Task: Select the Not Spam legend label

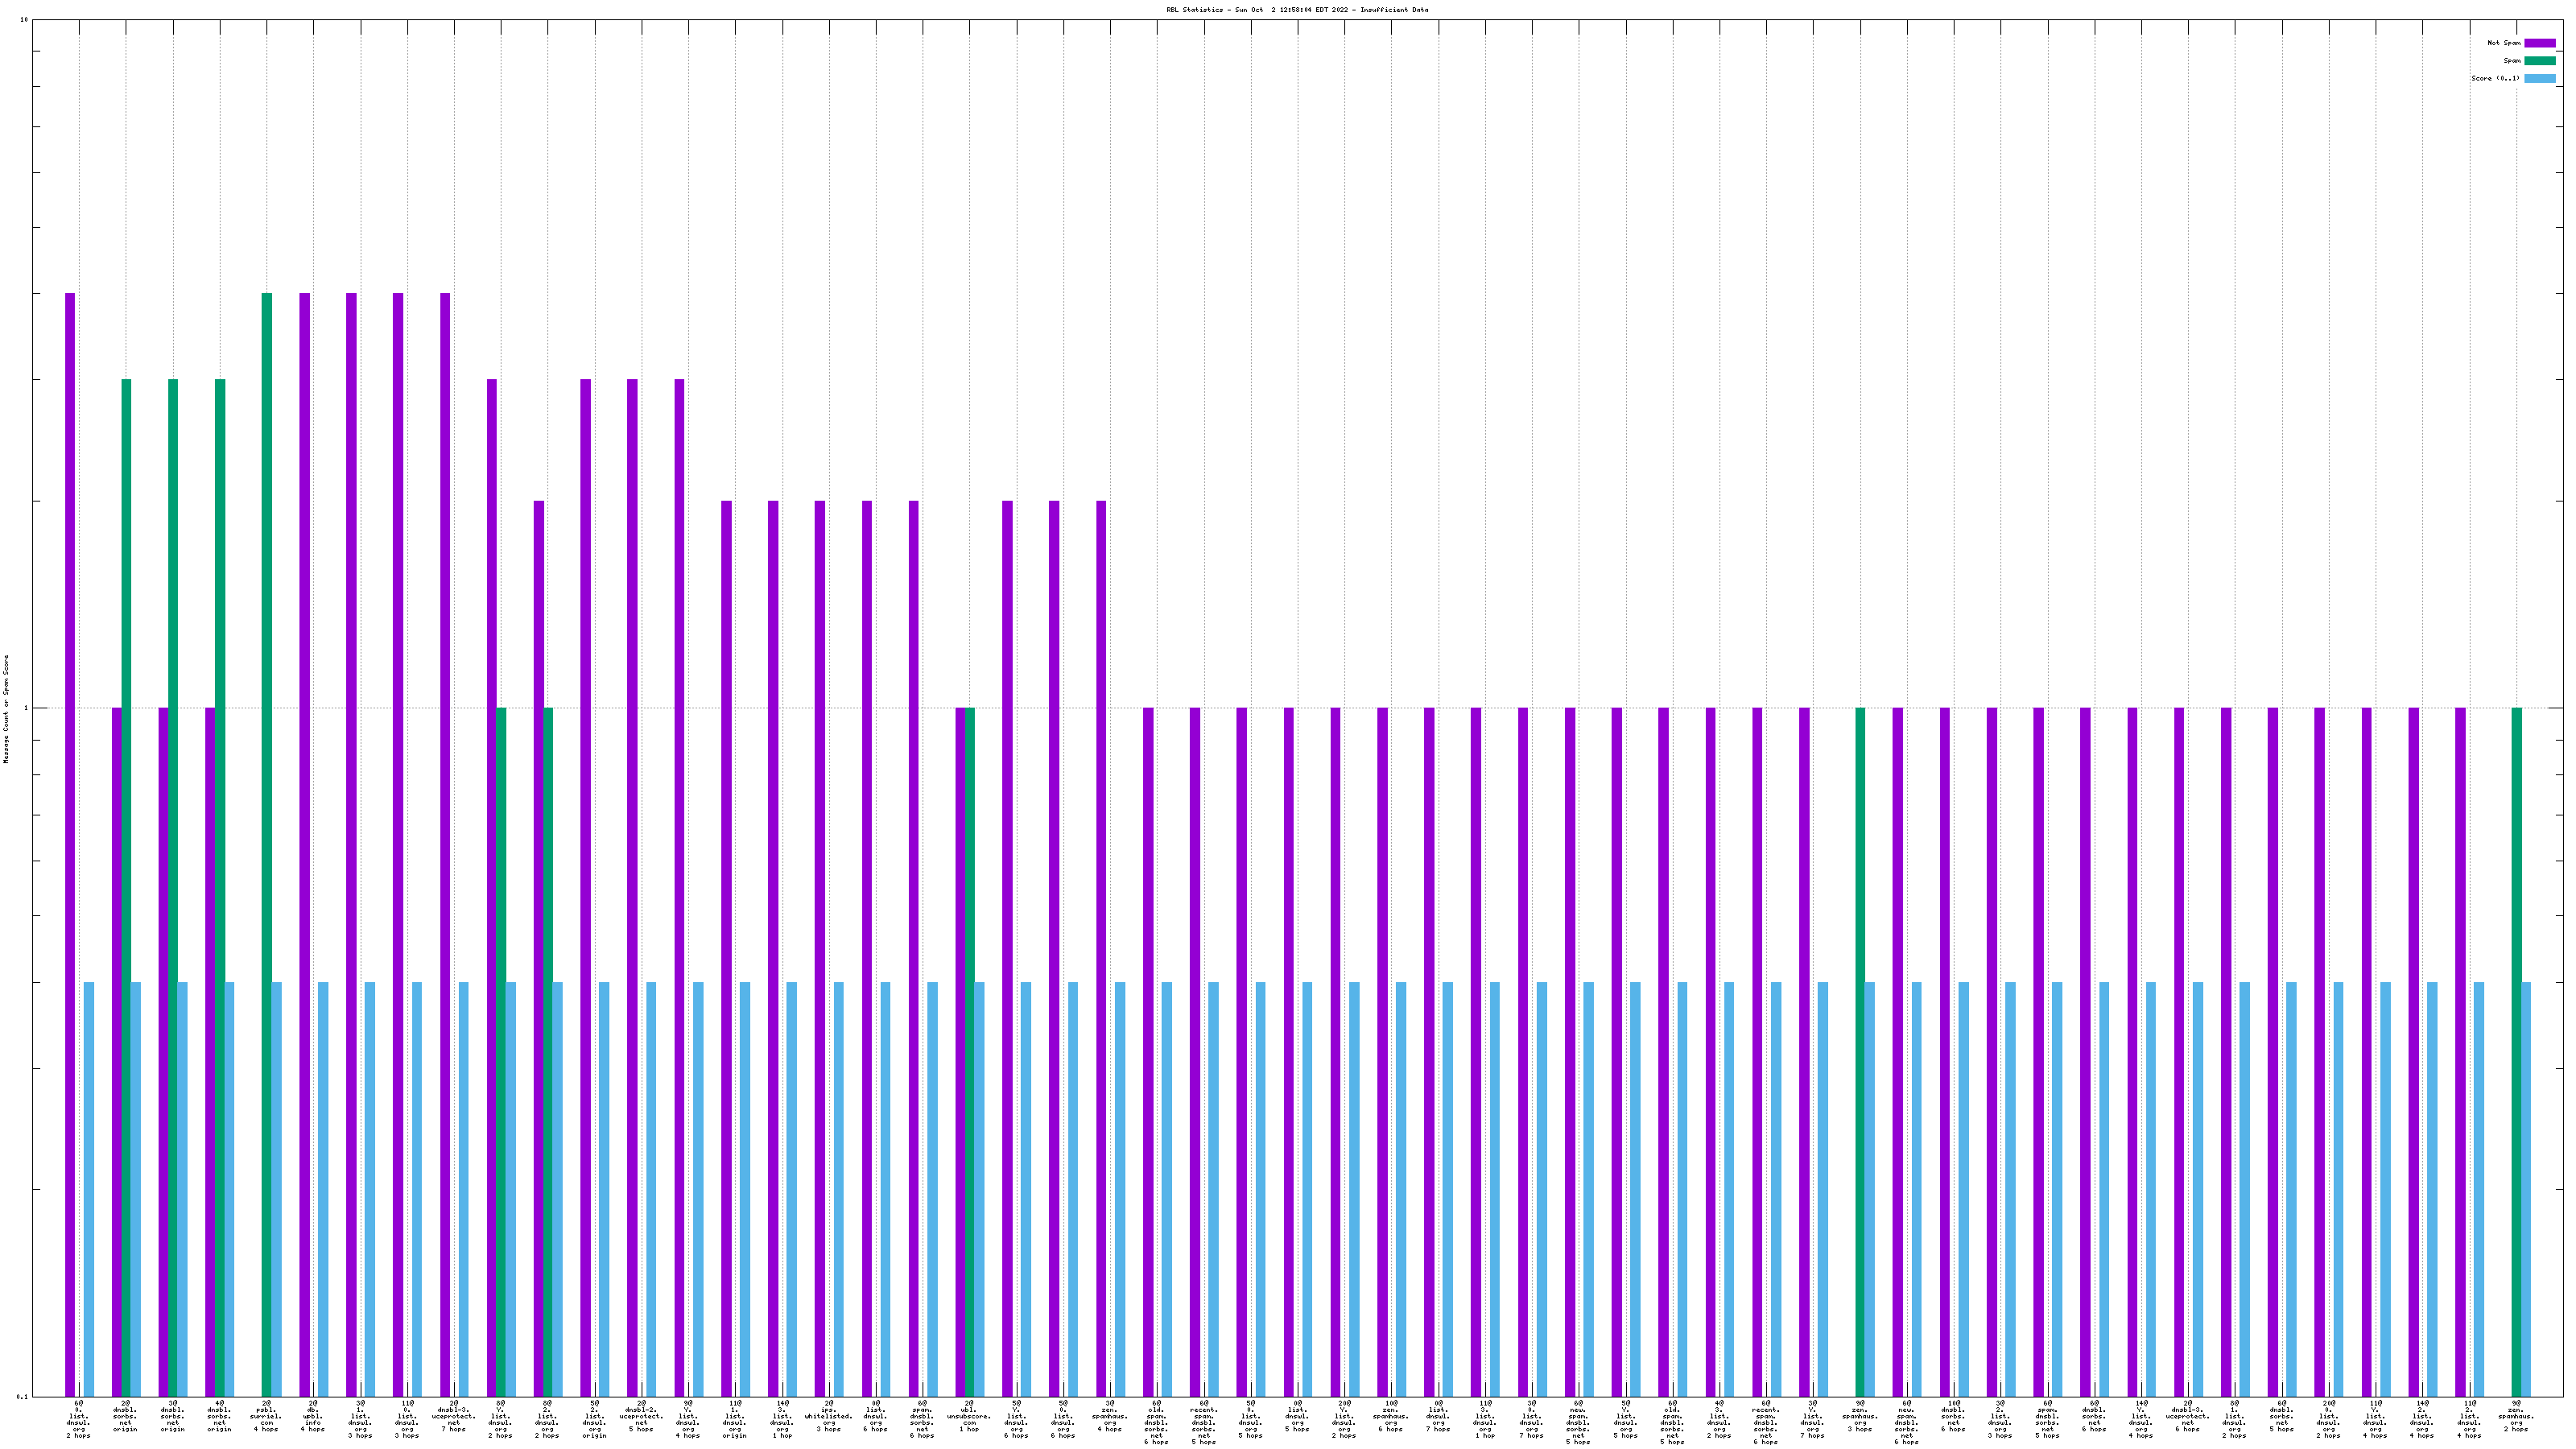Action: click(x=2504, y=43)
